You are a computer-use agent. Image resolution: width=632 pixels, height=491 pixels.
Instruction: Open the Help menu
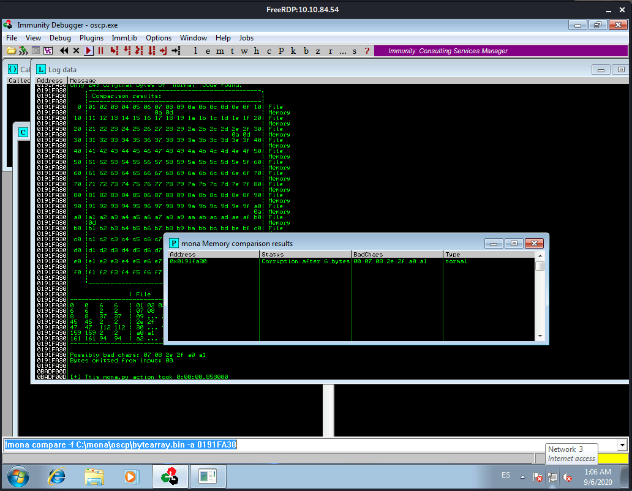[223, 38]
